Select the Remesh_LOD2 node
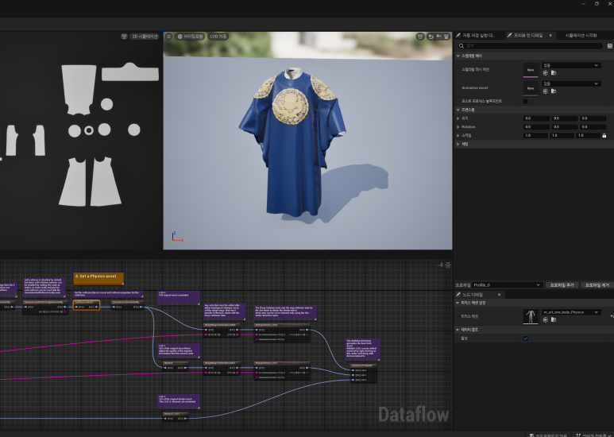The width and height of the screenshot is (614, 437). (176, 416)
